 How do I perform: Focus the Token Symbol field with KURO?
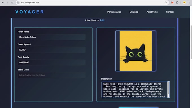[52, 50]
